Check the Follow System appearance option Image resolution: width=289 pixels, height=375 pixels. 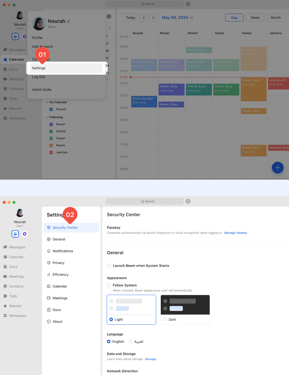(x=109, y=285)
